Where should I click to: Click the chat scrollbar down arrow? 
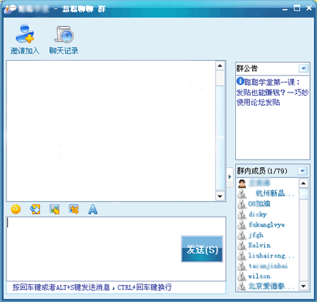pos(220,196)
